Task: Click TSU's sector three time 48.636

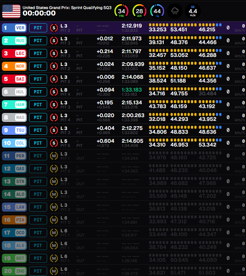Action: point(208,132)
